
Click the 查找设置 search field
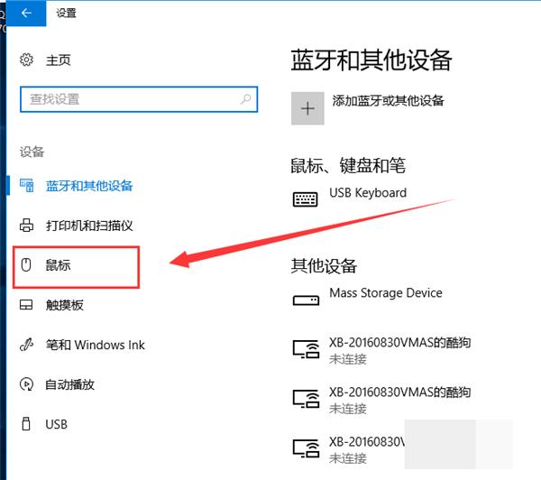click(x=139, y=99)
